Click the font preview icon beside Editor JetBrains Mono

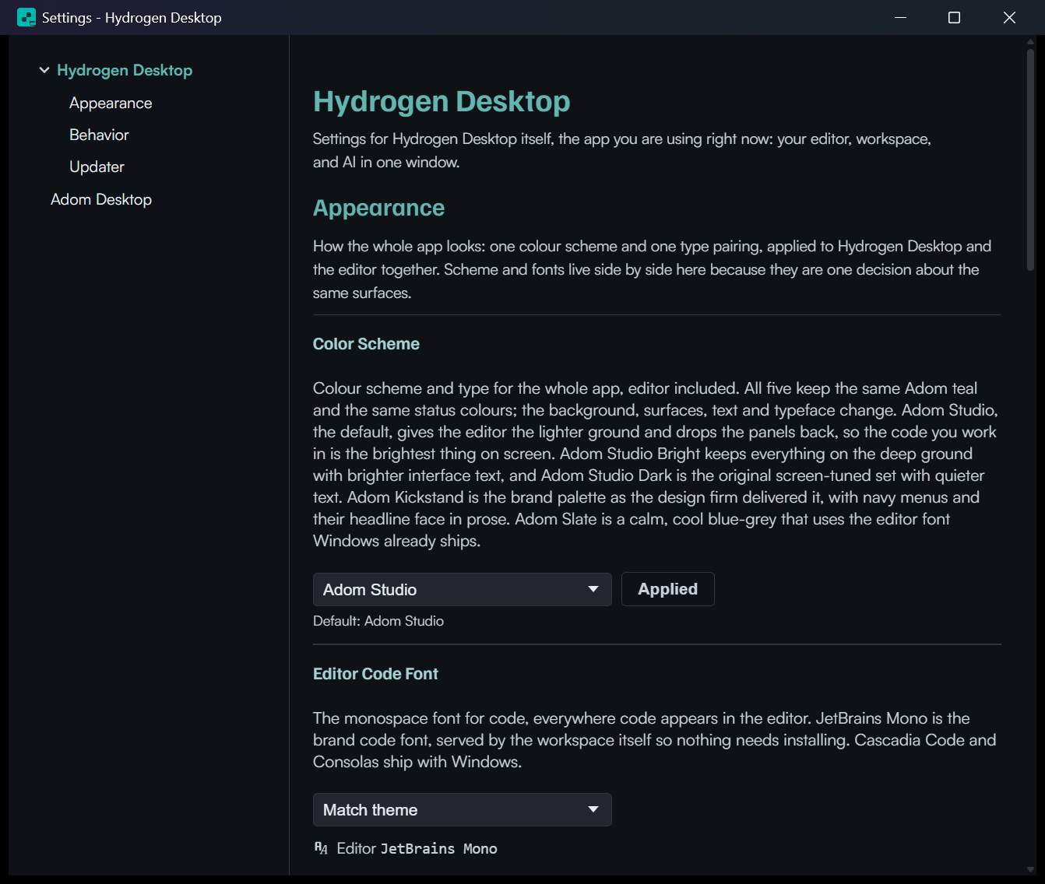pyautogui.click(x=321, y=848)
